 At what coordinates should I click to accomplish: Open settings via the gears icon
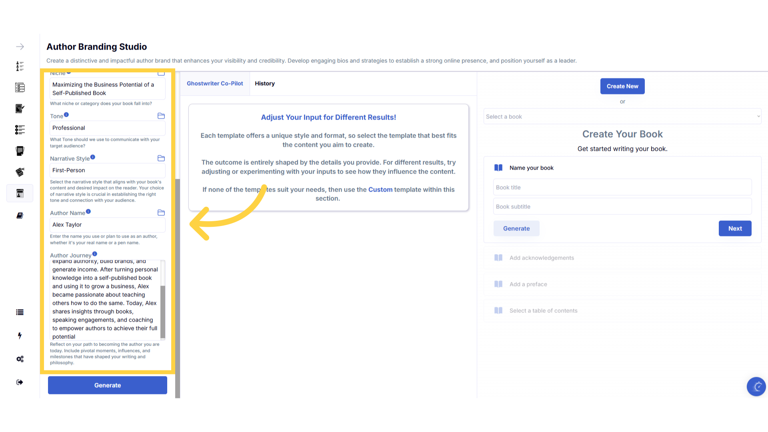(20, 359)
